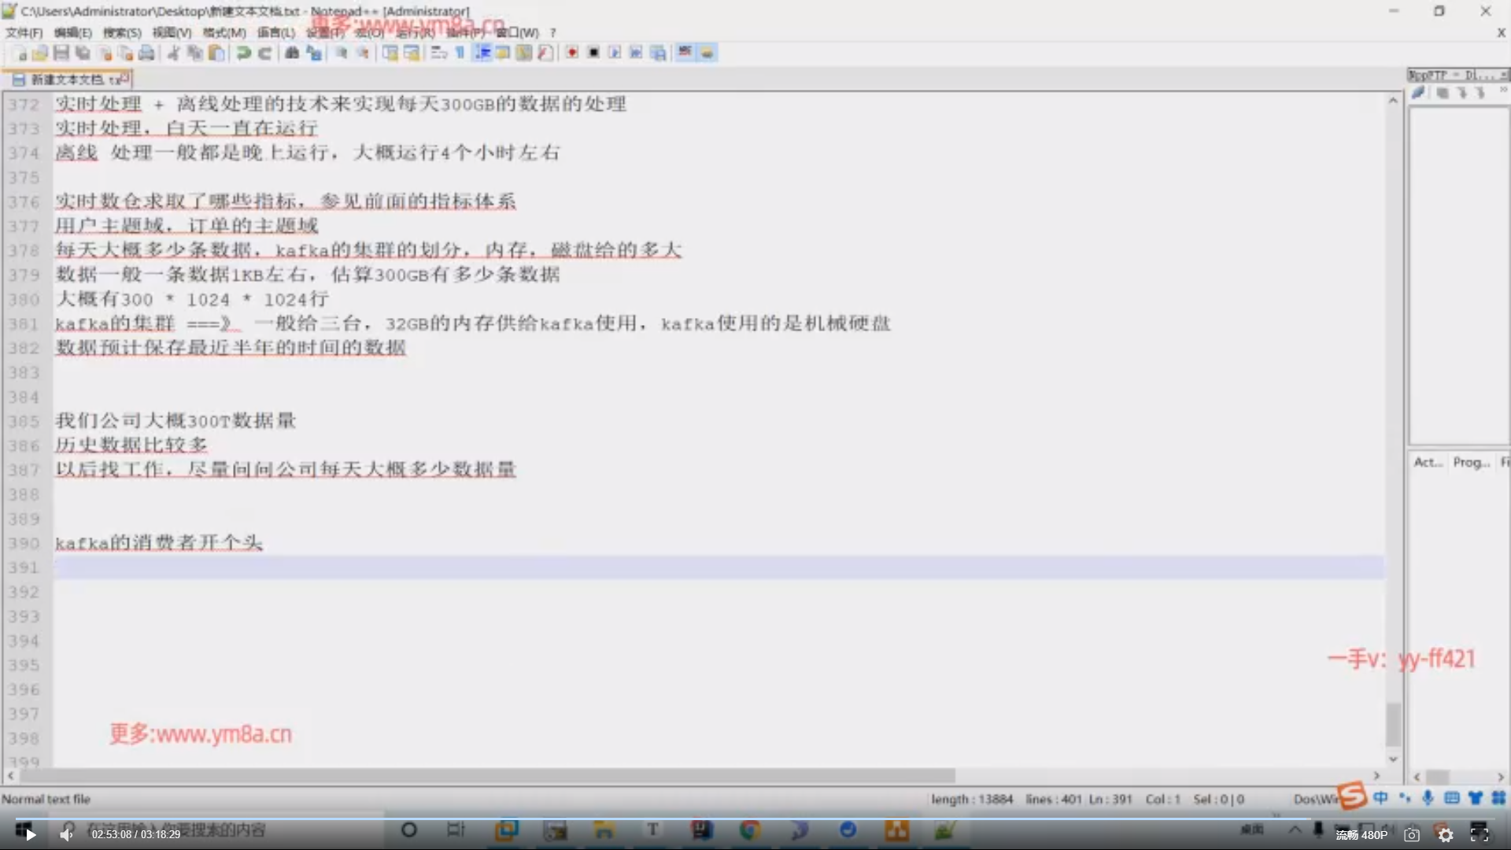
Task: Toggle the indent guide toolbar button
Action: coord(482,53)
